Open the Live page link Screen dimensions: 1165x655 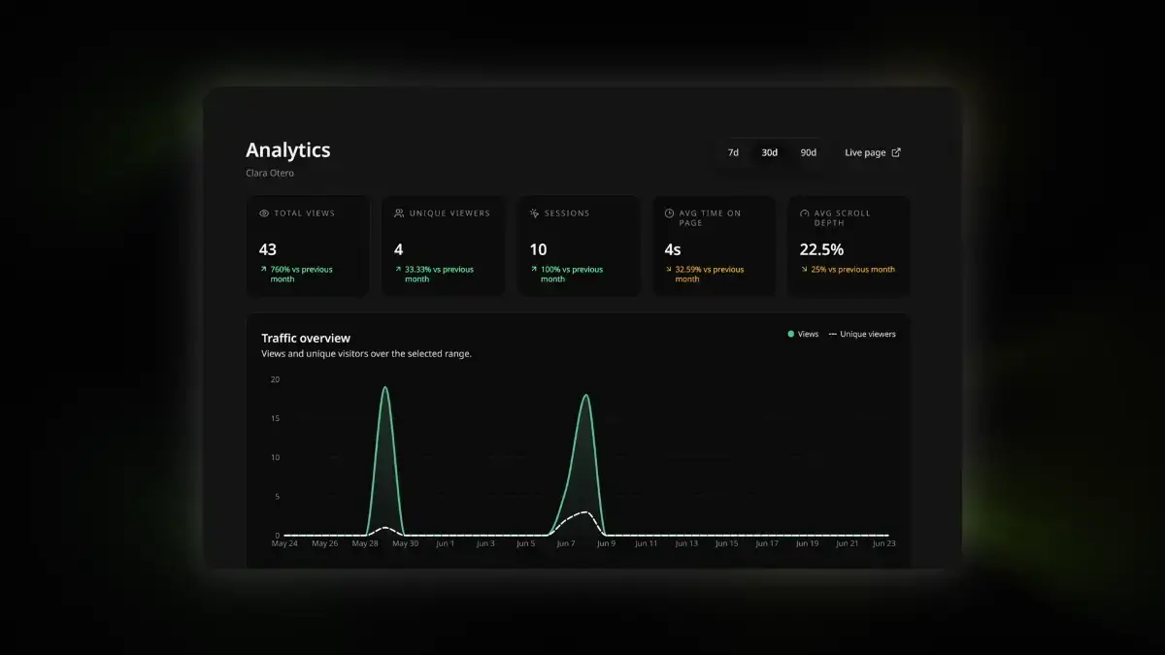click(x=872, y=152)
